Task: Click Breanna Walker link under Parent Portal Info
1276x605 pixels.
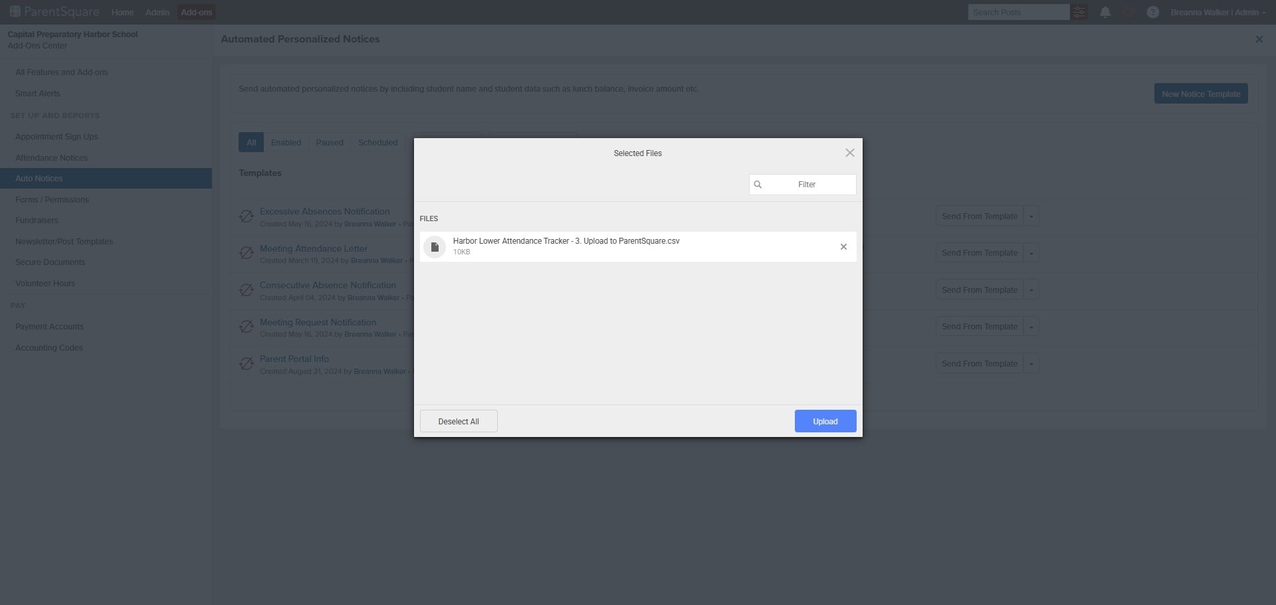Action: [x=379, y=372]
